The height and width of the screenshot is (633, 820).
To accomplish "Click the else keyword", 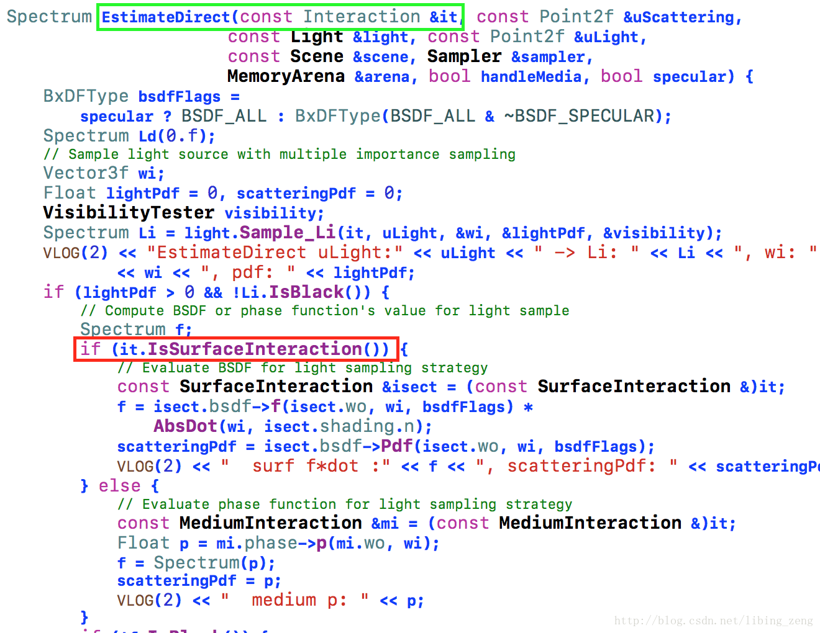I will pyautogui.click(x=119, y=485).
